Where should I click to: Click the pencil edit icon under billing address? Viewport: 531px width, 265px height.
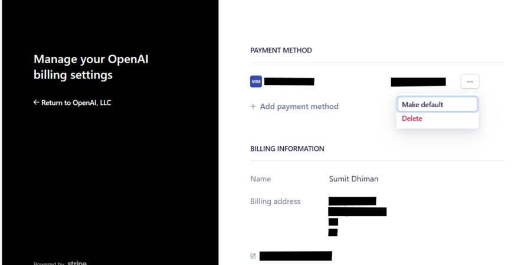pos(253,256)
